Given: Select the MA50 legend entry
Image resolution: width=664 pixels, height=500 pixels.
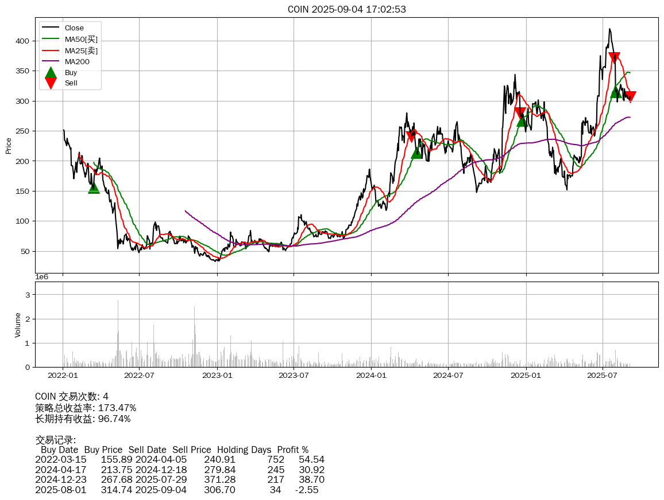Looking at the screenshot, I should [x=80, y=39].
